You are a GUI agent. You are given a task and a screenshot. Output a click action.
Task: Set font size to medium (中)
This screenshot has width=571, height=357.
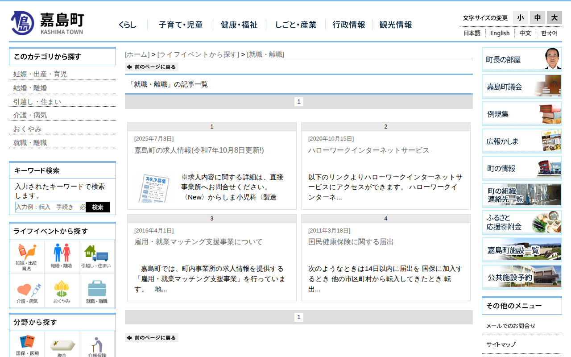(x=537, y=18)
